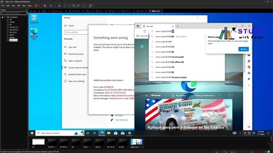The image size is (273, 153).
Task: Open the Help menu in VMware
Action: click(29, 6)
